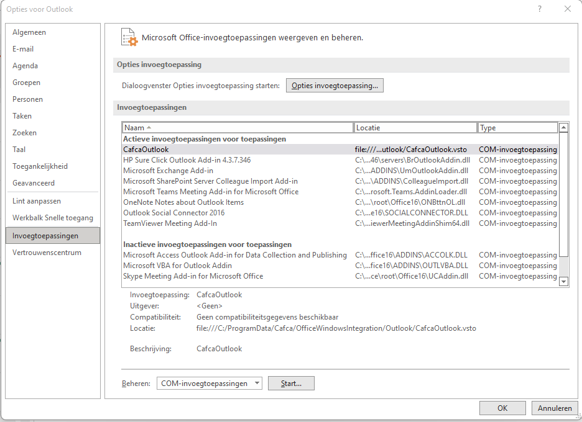582x422 pixels.
Task: Open the Groepen category
Action: pos(53,83)
